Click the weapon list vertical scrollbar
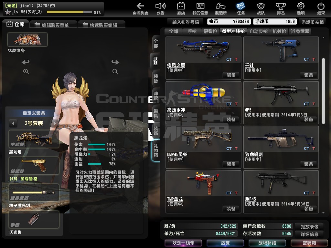Screen dimensions: 331x248 pos(323,91)
